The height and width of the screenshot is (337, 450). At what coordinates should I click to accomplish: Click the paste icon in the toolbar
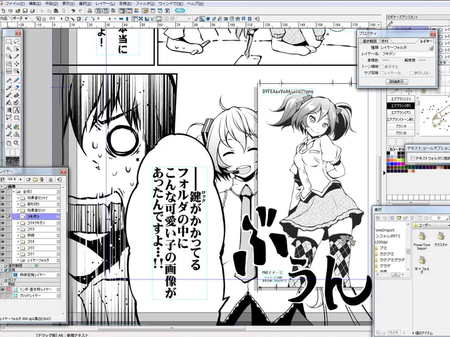(56, 11)
